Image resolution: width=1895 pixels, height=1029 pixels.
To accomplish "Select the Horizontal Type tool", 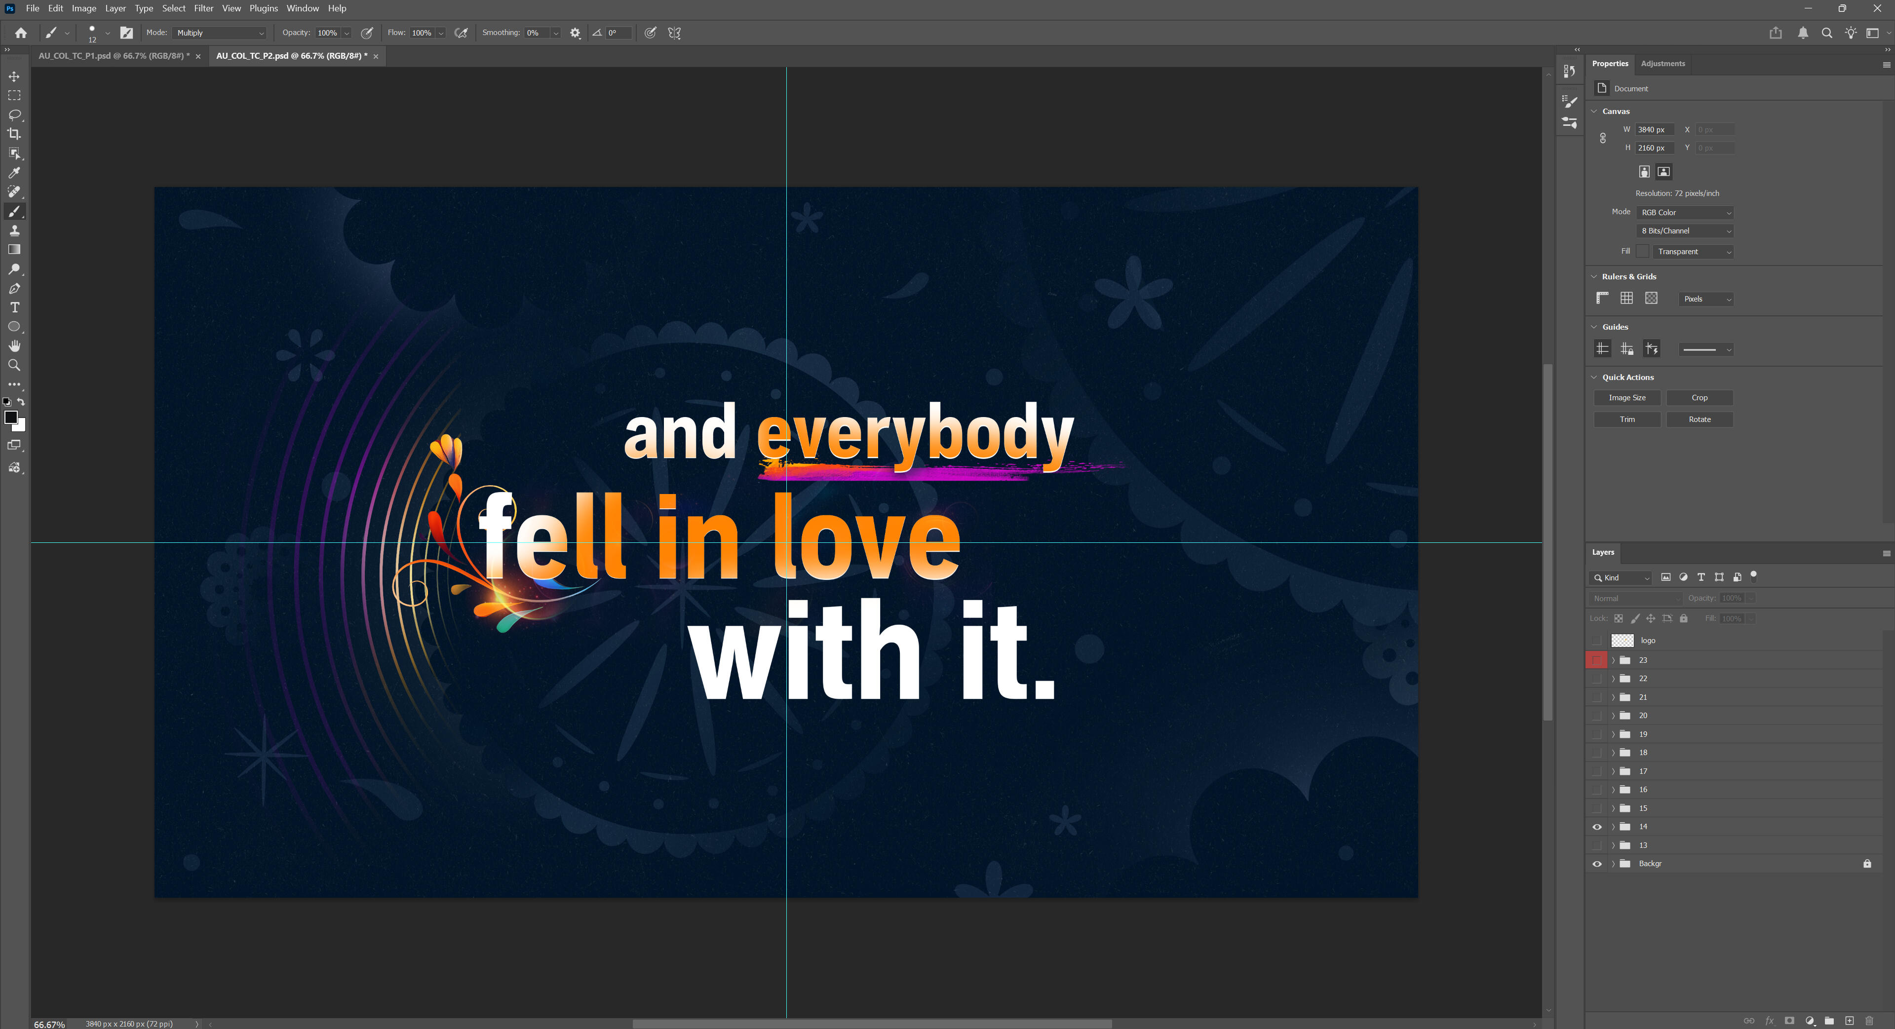I will (x=14, y=307).
